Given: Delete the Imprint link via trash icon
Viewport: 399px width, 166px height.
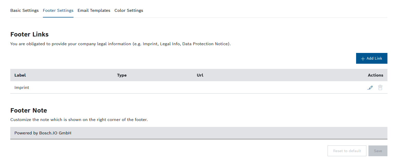Looking at the screenshot, I should [380, 88].
